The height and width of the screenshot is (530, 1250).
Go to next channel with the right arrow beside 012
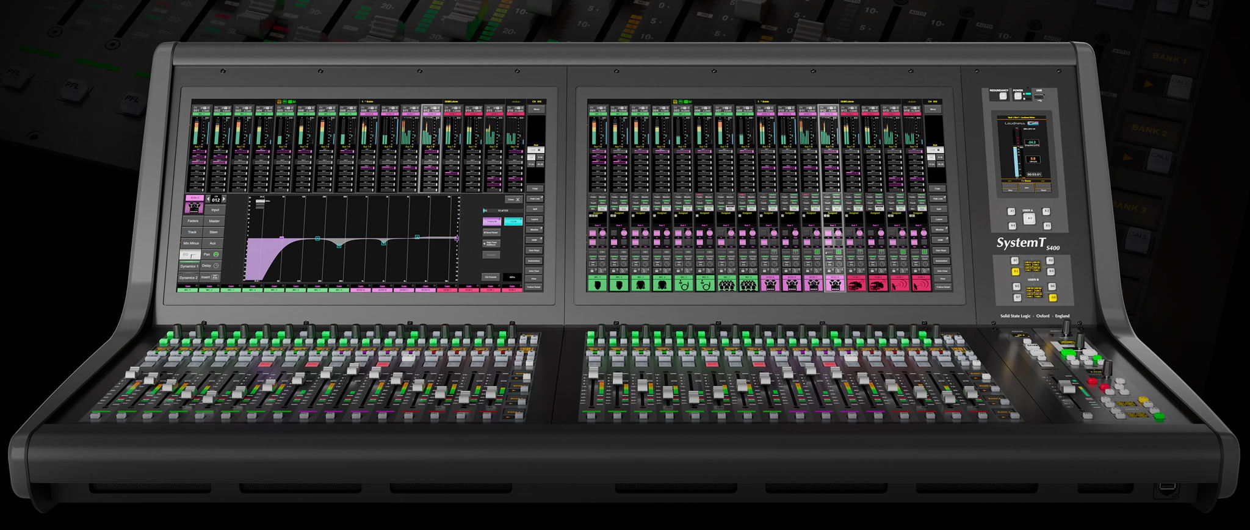(224, 199)
